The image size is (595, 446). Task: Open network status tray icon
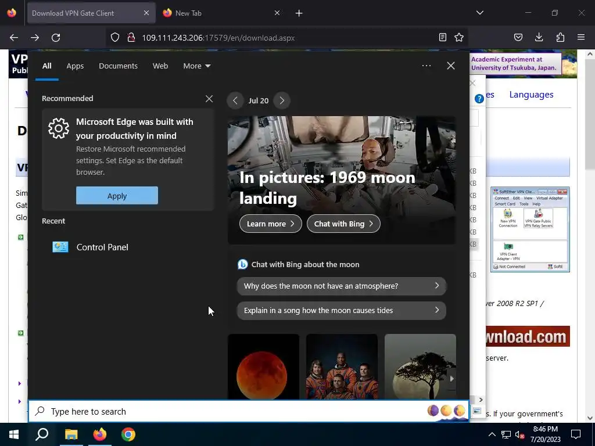(506, 434)
